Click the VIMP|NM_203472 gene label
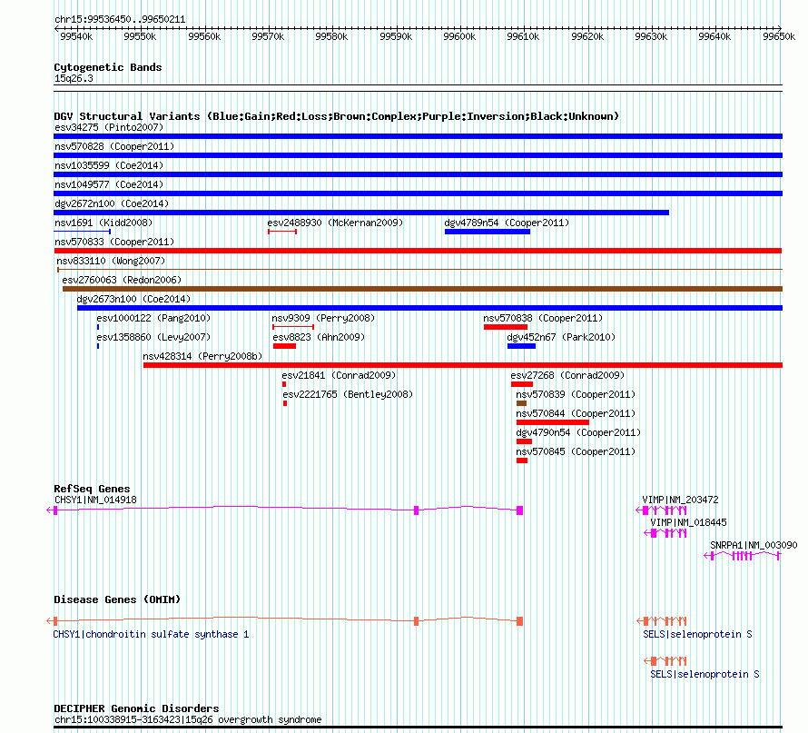 coord(680,500)
